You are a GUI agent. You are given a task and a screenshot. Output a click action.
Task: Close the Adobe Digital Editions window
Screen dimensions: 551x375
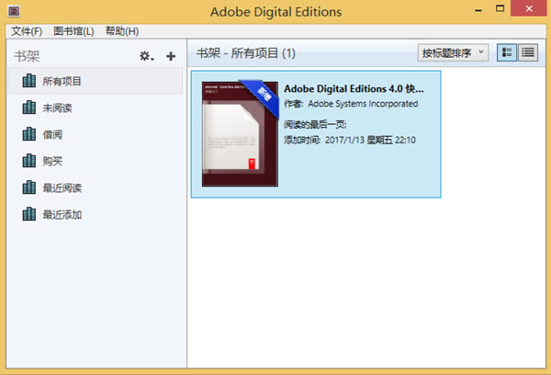click(x=529, y=8)
